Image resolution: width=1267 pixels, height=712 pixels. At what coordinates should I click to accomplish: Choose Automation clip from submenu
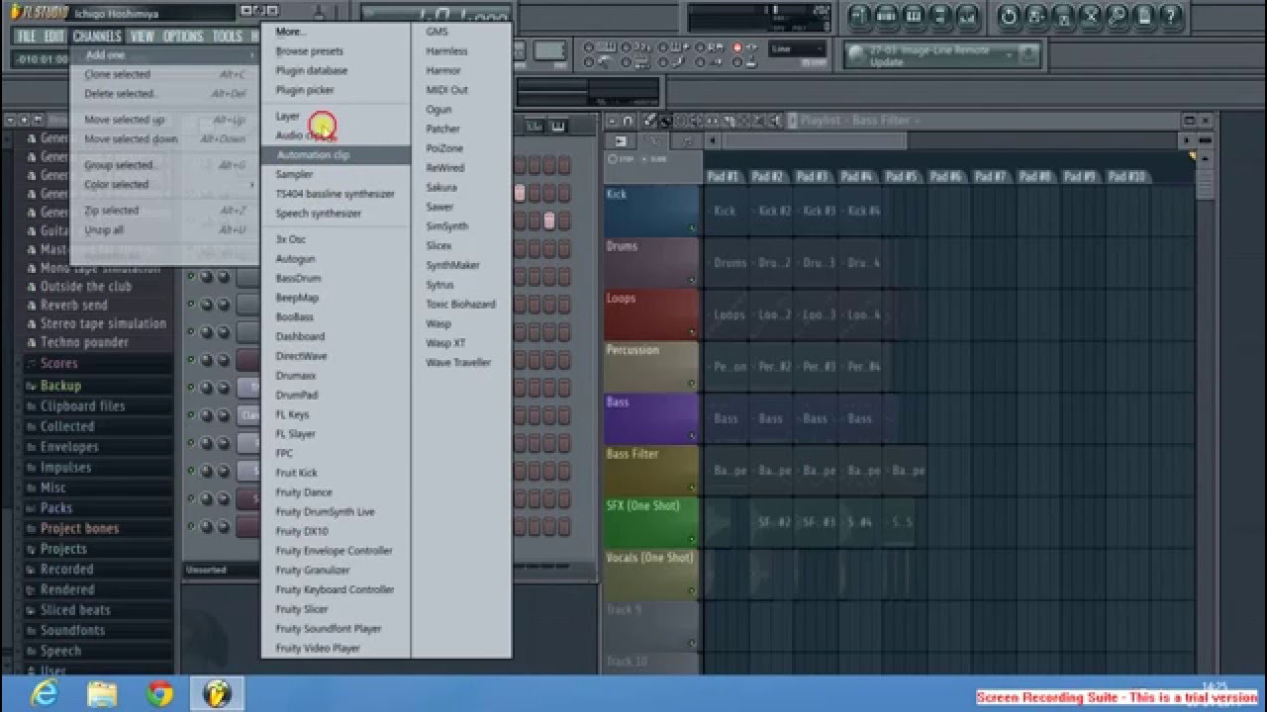click(336, 155)
